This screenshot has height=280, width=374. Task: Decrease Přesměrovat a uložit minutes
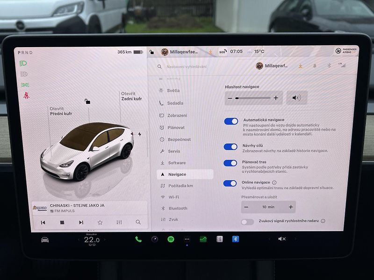[246, 207]
